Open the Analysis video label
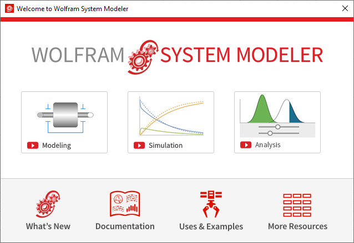Viewport: 354px width, 243px height. [x=268, y=145]
